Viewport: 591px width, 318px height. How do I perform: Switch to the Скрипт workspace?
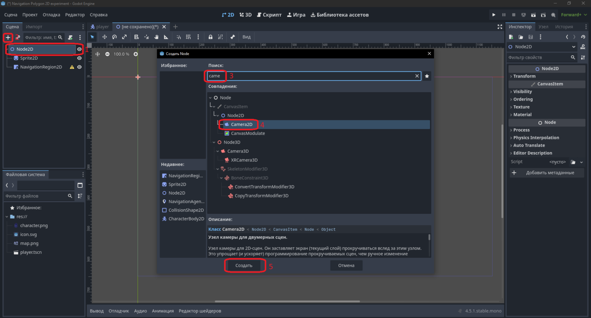click(269, 15)
